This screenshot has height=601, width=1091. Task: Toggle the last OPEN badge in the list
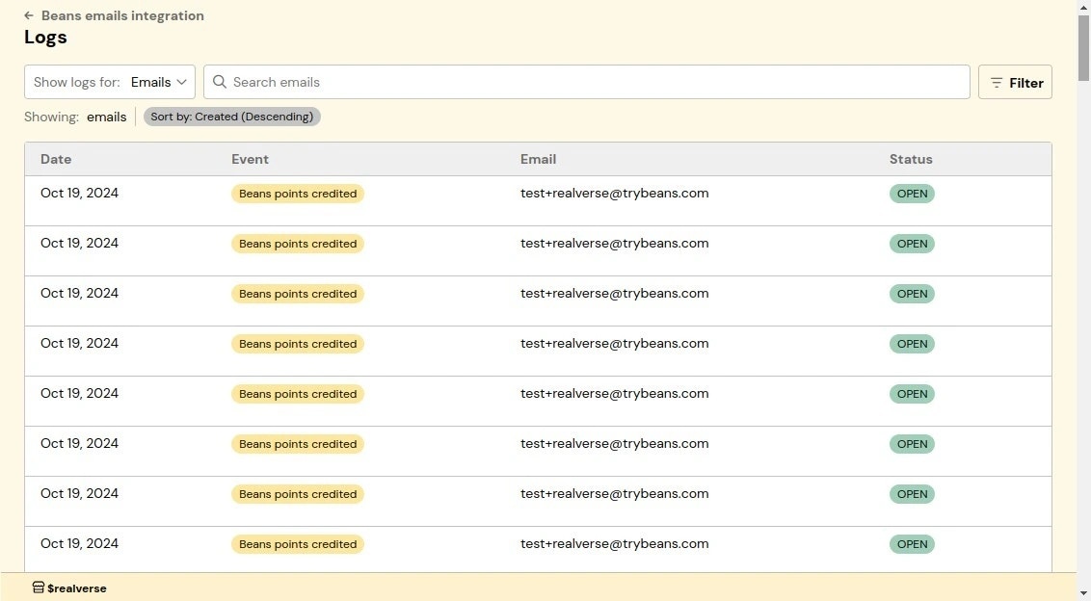(911, 543)
